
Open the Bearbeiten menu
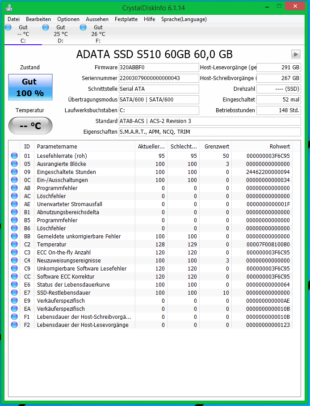pyautogui.click(x=38, y=19)
